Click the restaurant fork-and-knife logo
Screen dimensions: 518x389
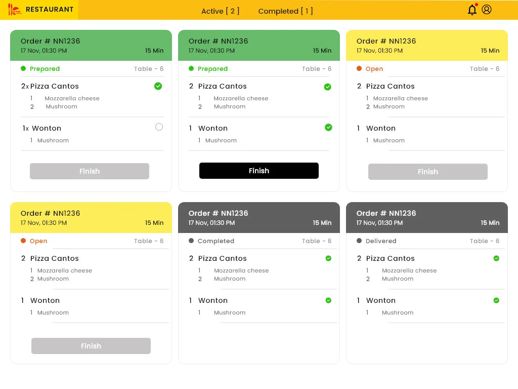coord(15,10)
